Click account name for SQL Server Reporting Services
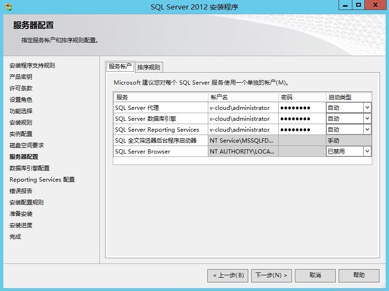The image size is (389, 291). coord(243,129)
